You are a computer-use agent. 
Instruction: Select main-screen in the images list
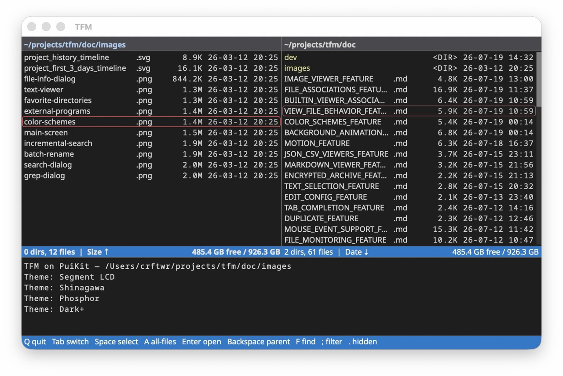click(151, 132)
